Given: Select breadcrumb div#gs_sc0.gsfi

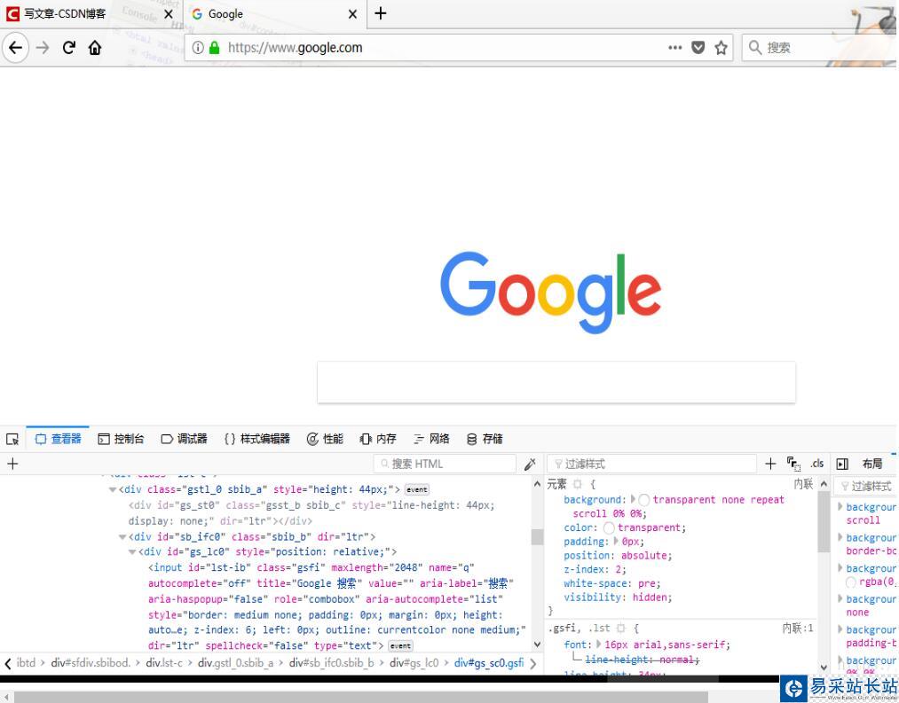Looking at the screenshot, I should 488,663.
